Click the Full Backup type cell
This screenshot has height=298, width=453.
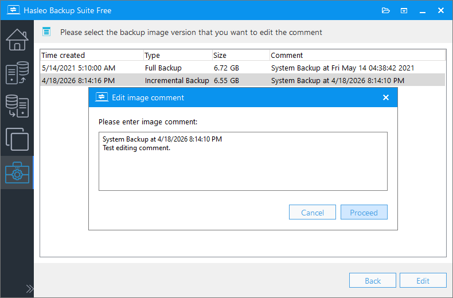click(x=163, y=68)
